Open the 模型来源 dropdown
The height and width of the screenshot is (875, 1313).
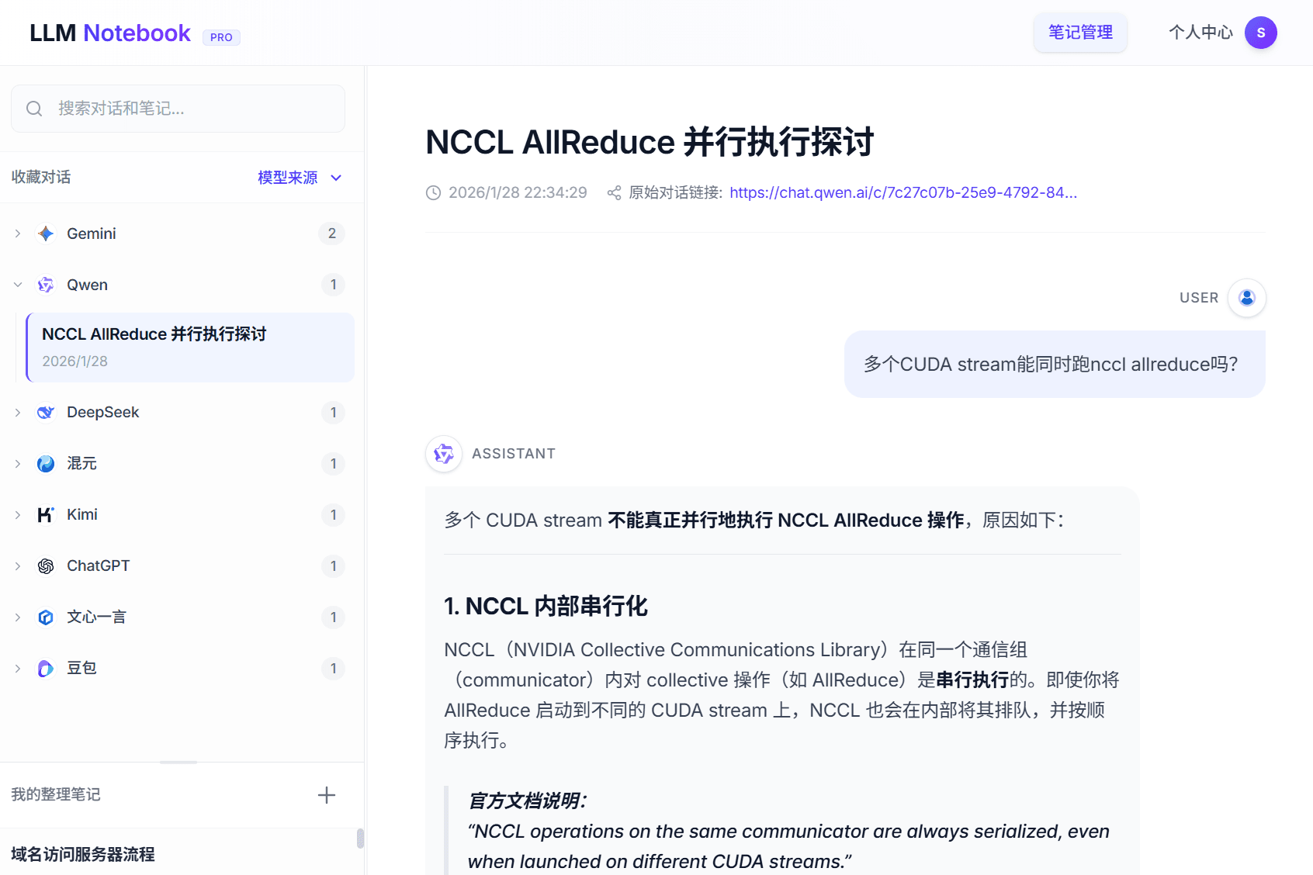coord(300,177)
